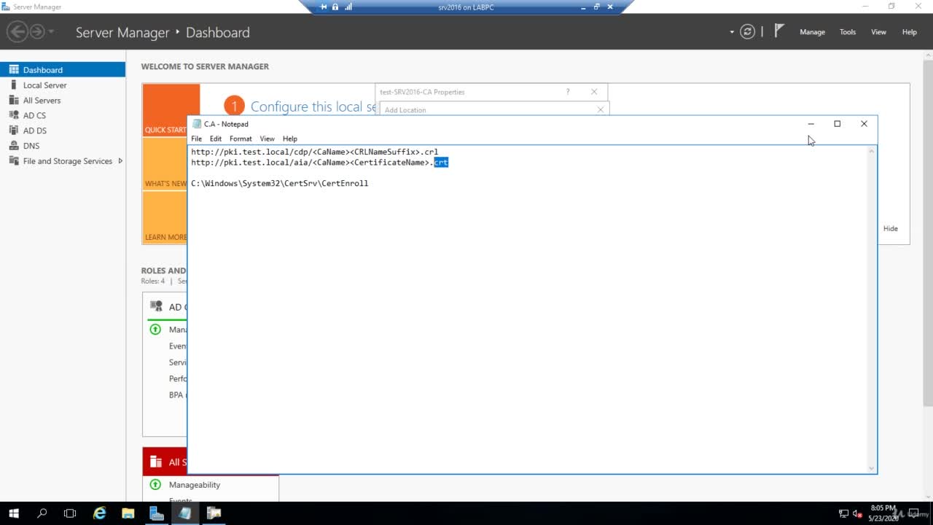Click the Configure this local server link
This screenshot has width=933, height=525.
pyautogui.click(x=313, y=106)
